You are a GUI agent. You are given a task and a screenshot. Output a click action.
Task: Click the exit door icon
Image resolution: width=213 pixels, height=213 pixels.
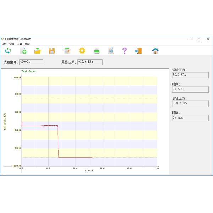pos(138,51)
